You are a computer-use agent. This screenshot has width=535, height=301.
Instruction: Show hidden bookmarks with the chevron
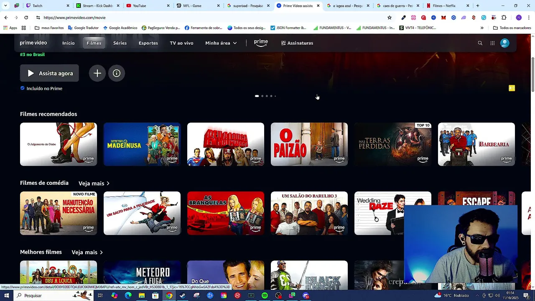tap(482, 28)
